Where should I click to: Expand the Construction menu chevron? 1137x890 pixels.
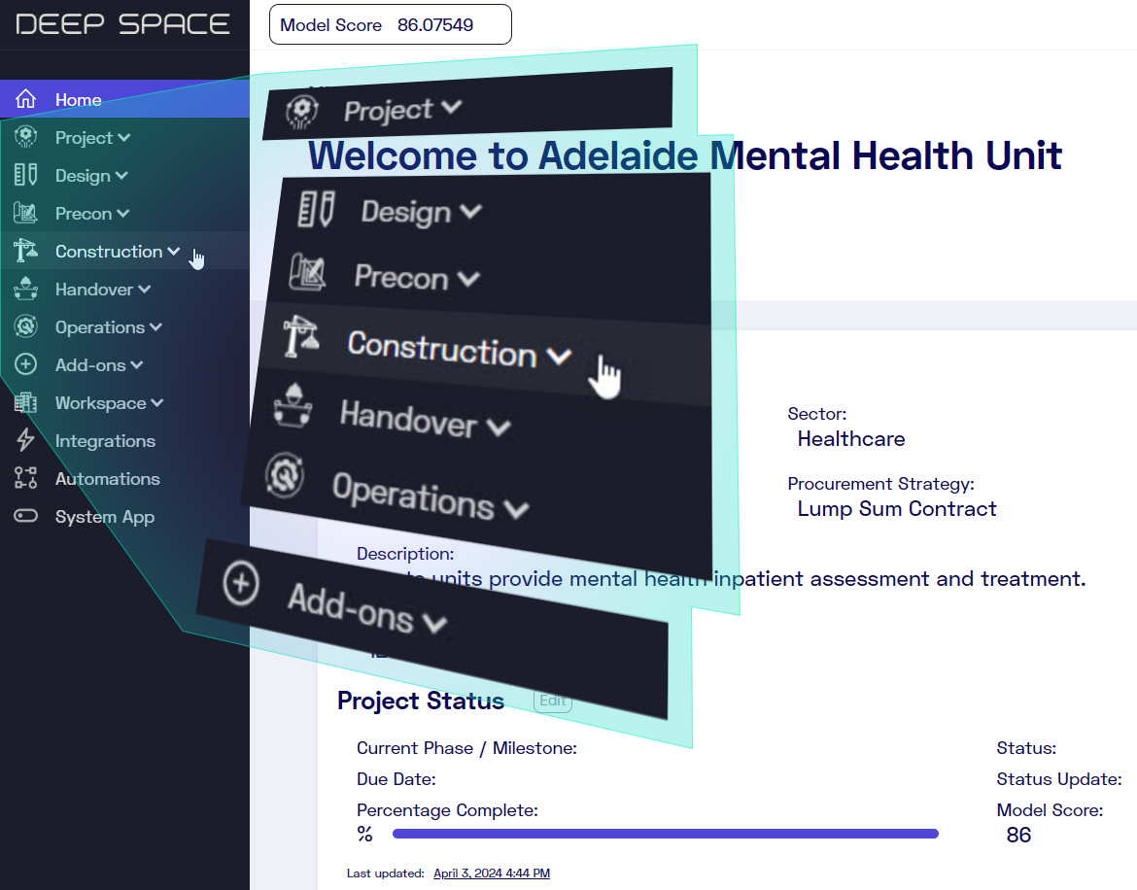(173, 252)
